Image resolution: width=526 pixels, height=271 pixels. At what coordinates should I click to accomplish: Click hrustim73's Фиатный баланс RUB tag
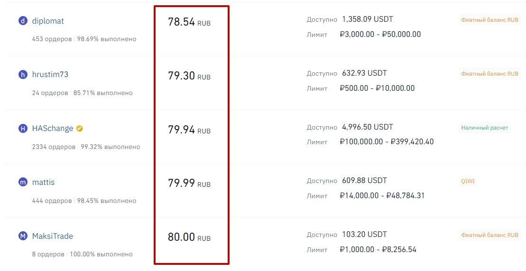[x=489, y=74]
